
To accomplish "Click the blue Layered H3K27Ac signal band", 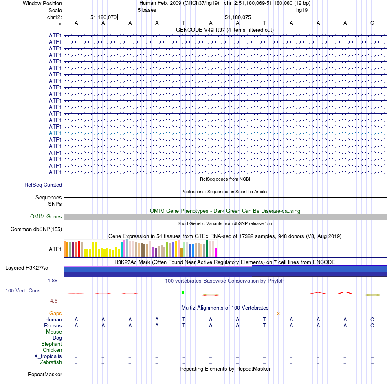I will [x=225, y=271].
